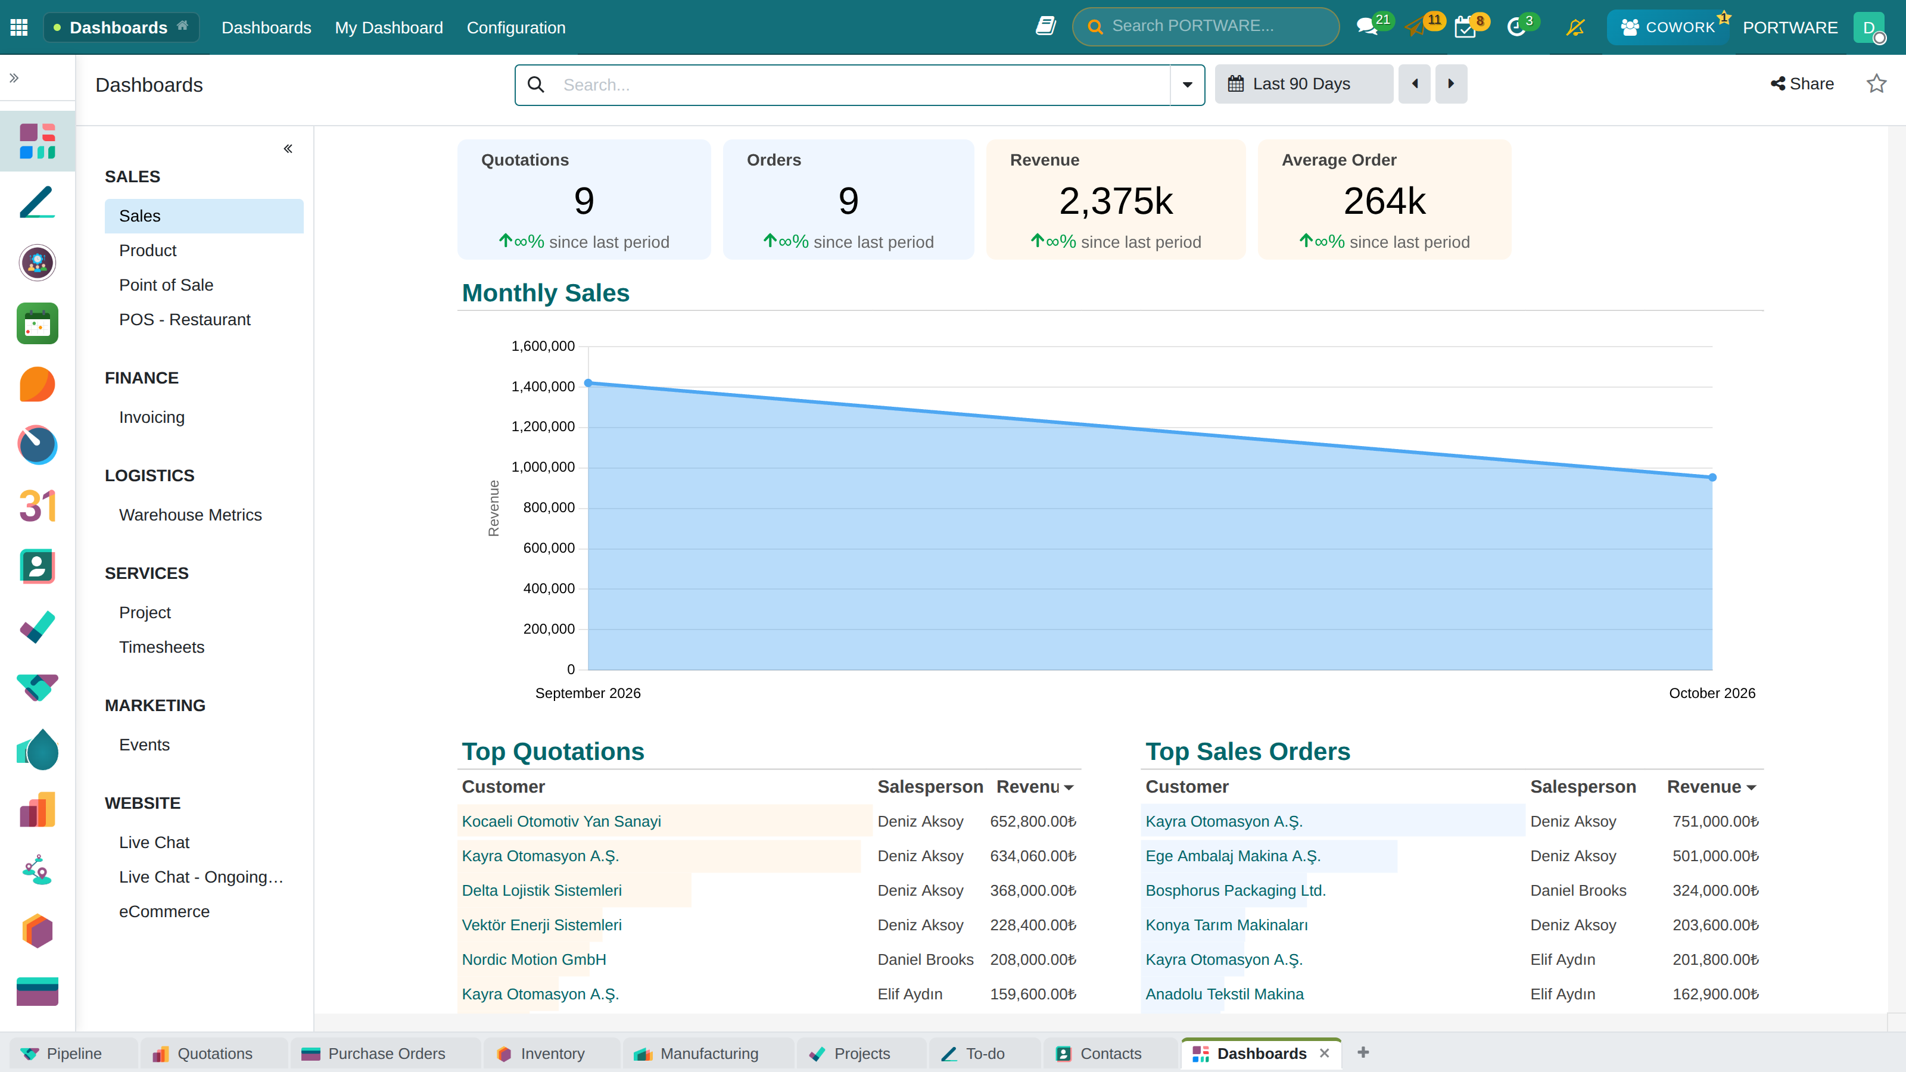Open the green calendar app icon in sidebar
1906x1072 pixels.
[37, 323]
